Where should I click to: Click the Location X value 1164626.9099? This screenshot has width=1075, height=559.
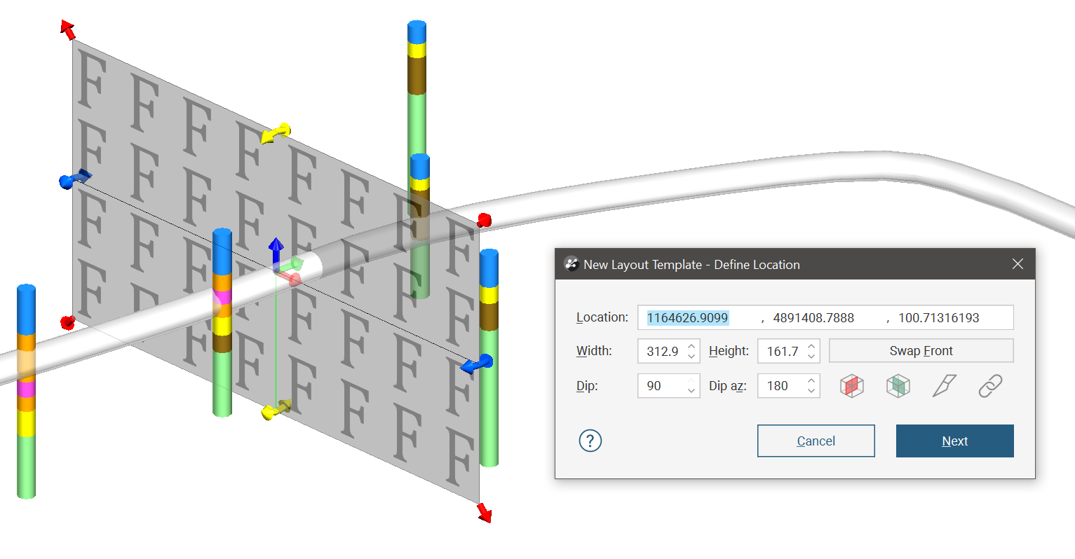pyautogui.click(x=687, y=318)
